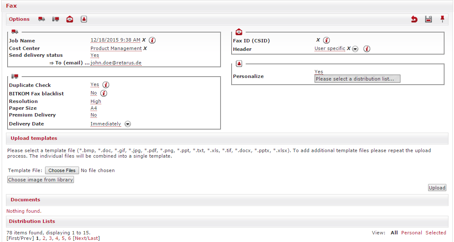Clear the Cost Center value with X

pyautogui.click(x=145, y=48)
